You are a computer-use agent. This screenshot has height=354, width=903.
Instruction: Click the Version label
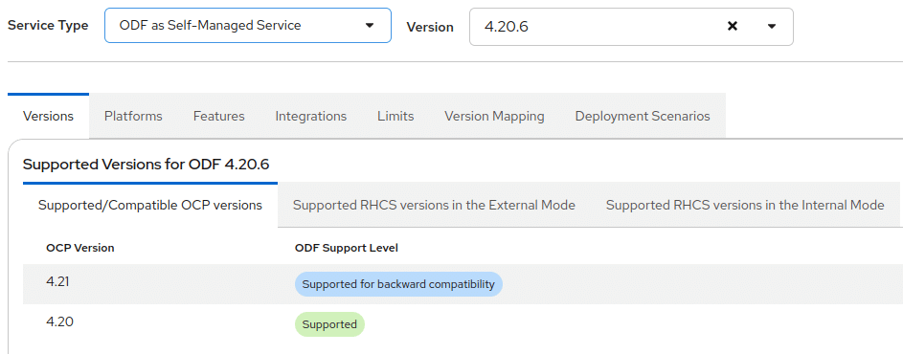click(x=430, y=27)
